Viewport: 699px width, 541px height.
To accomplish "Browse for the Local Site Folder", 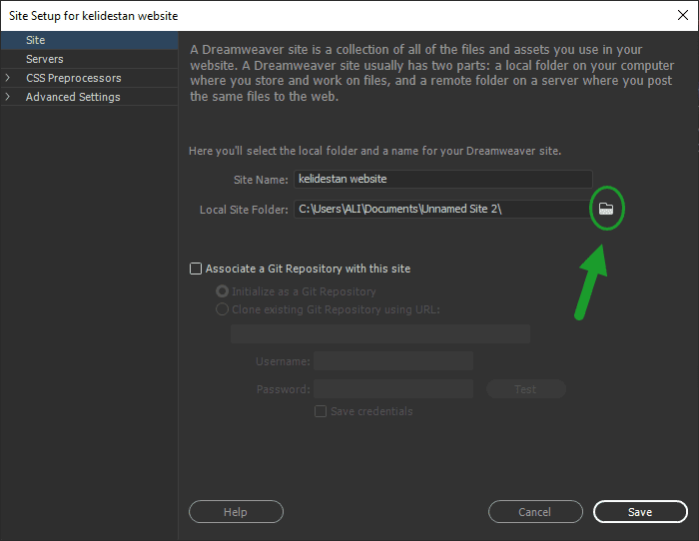I will point(606,209).
